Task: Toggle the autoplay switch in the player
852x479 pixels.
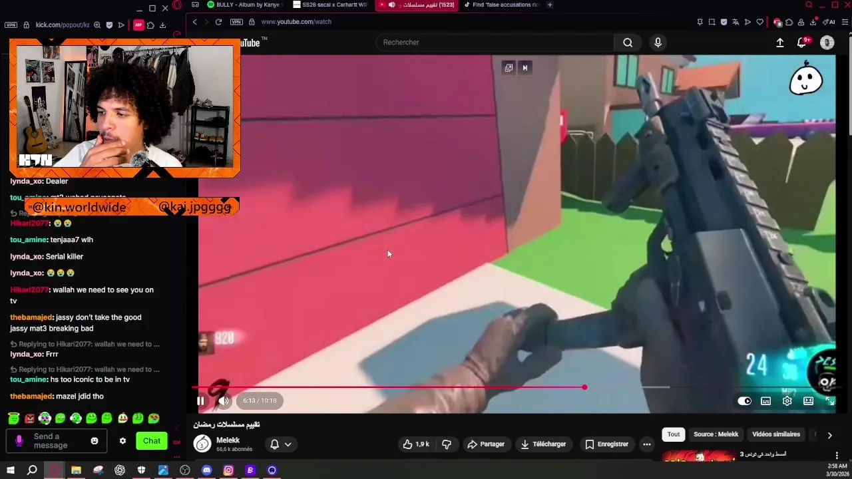Action: pyautogui.click(x=744, y=401)
